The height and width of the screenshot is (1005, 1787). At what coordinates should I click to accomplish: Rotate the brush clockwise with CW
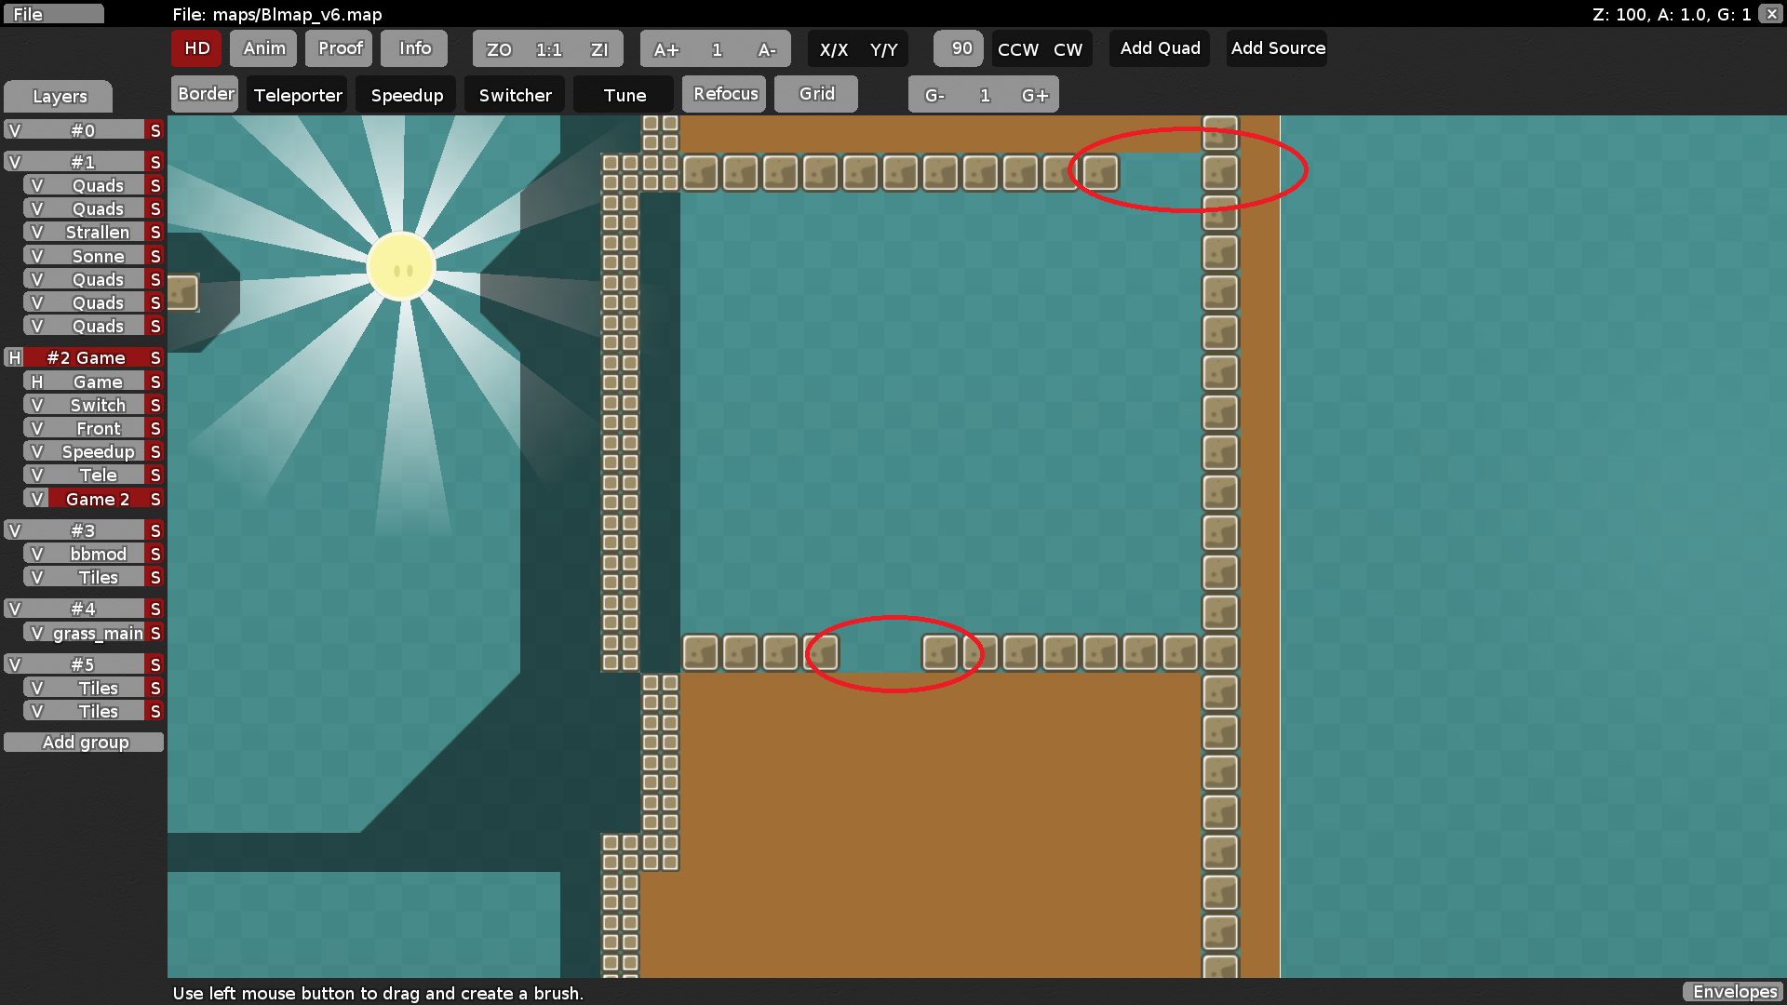(x=1068, y=48)
